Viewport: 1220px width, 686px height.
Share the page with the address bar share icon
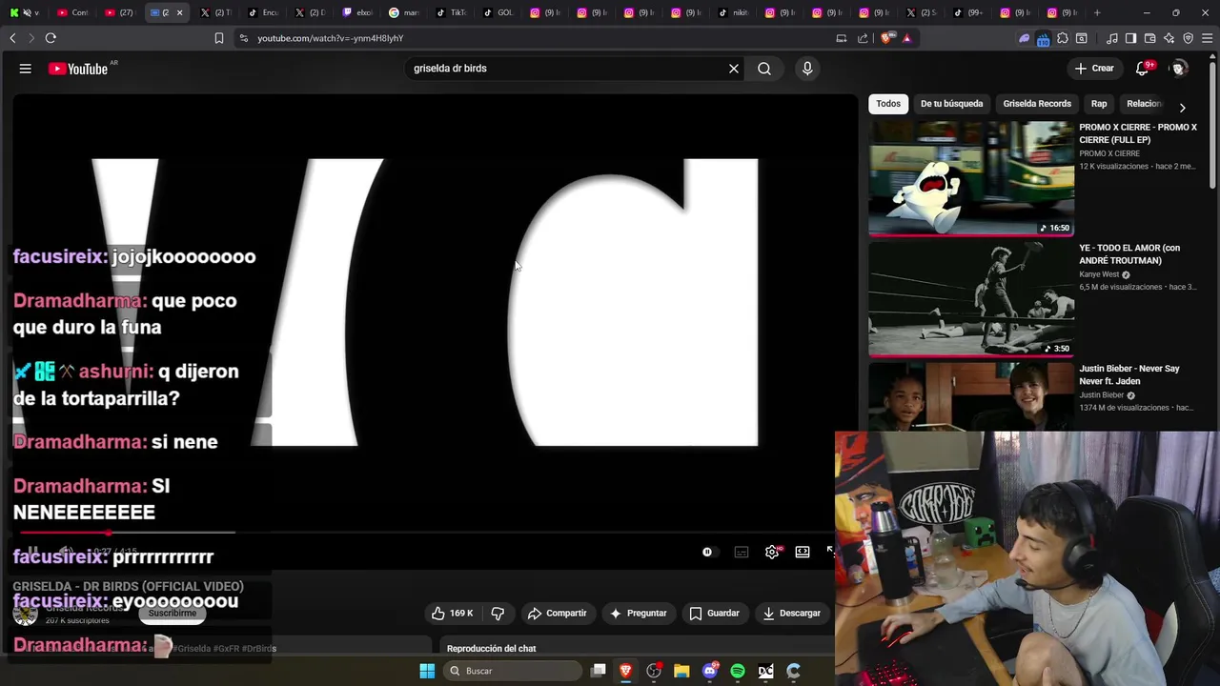click(863, 38)
